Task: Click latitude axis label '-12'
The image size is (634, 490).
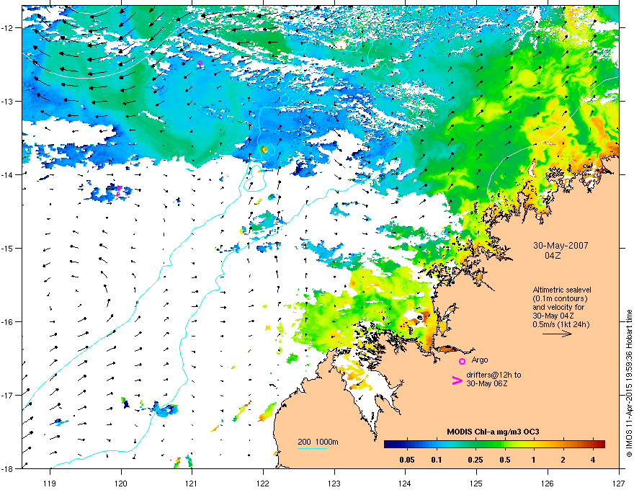Action: point(8,27)
